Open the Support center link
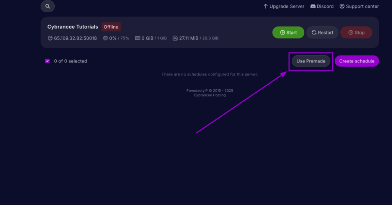392x205 pixels. coord(359,6)
